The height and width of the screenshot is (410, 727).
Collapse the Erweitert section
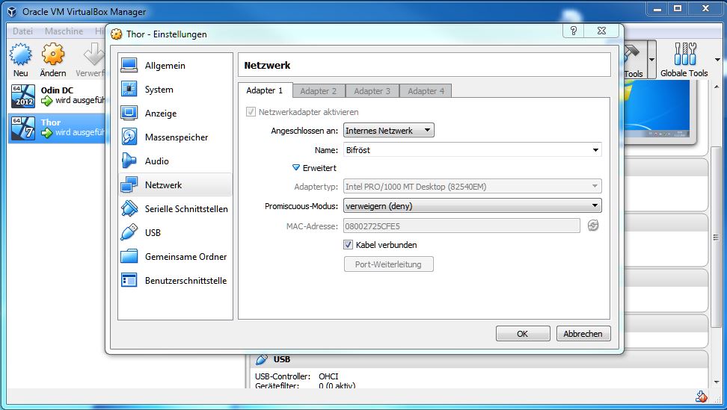coord(295,167)
